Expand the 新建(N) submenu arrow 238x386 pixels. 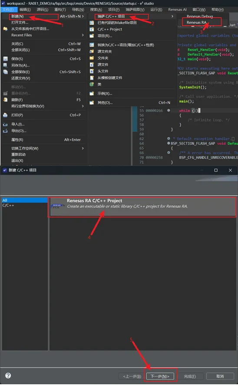point(83,16)
